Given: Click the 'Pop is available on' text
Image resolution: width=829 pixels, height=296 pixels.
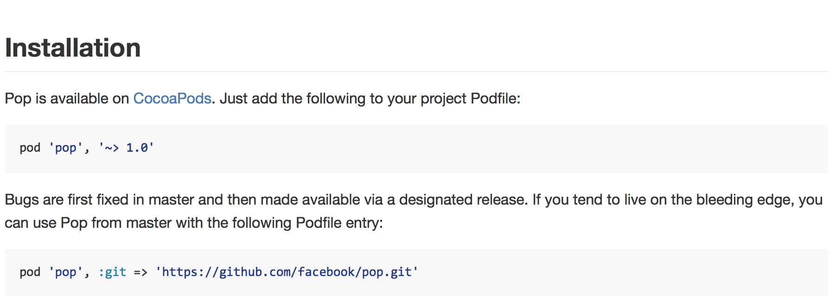Looking at the screenshot, I should pos(67,98).
